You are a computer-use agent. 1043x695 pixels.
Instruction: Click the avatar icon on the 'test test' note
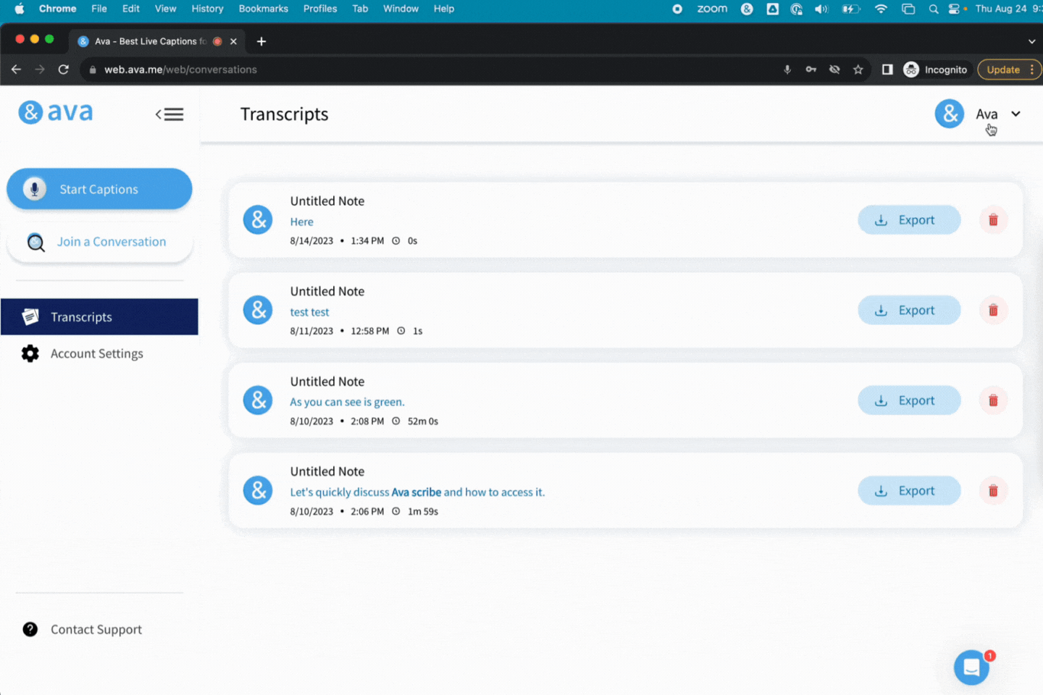tap(258, 311)
